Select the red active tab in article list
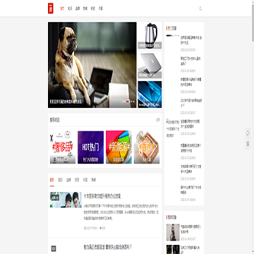The image size is (254, 254). [x=52, y=180]
